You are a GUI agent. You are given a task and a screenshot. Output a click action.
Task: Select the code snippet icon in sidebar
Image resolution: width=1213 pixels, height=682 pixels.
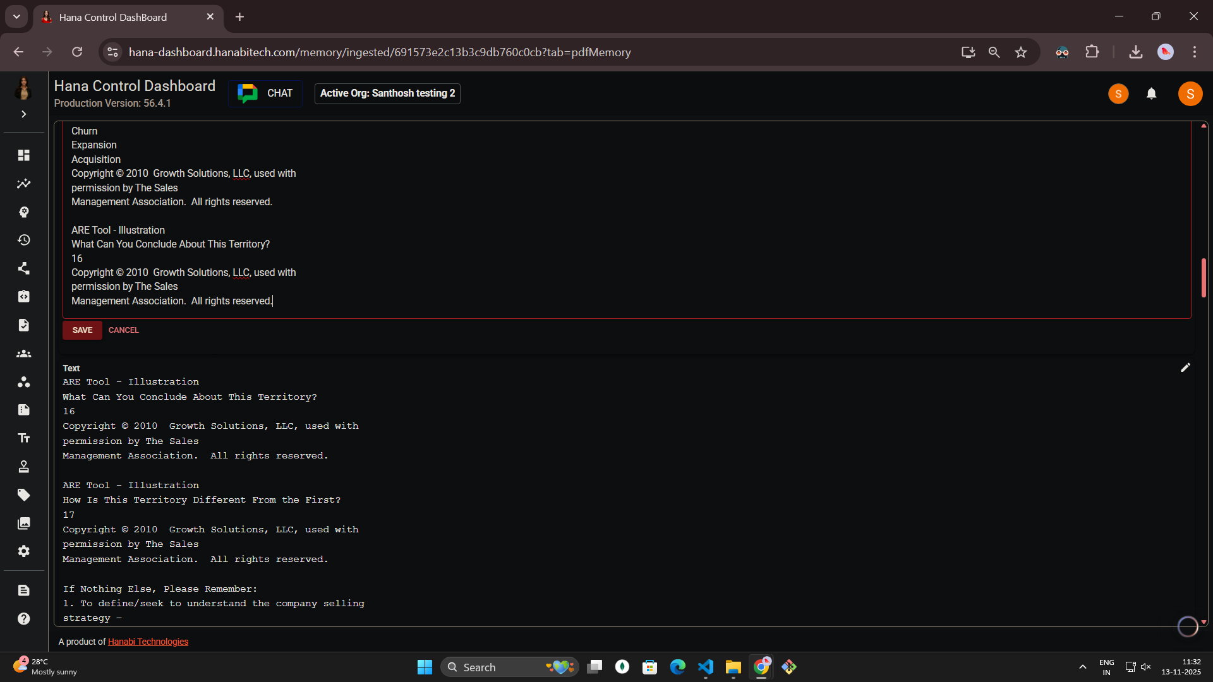pyautogui.click(x=23, y=296)
